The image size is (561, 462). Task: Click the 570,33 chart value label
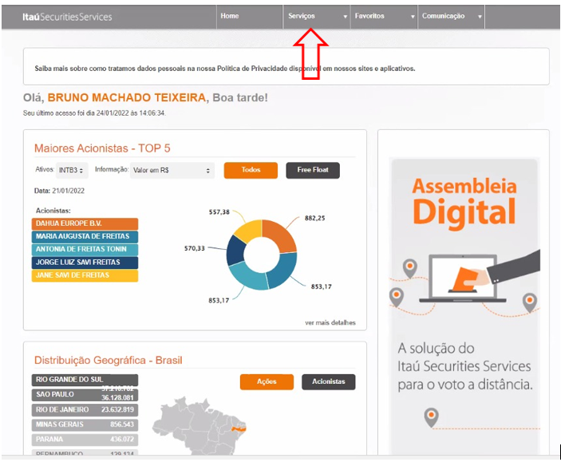194,248
